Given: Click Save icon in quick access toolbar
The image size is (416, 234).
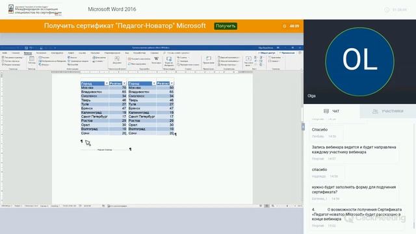Looking at the screenshot, I should 26,48.
